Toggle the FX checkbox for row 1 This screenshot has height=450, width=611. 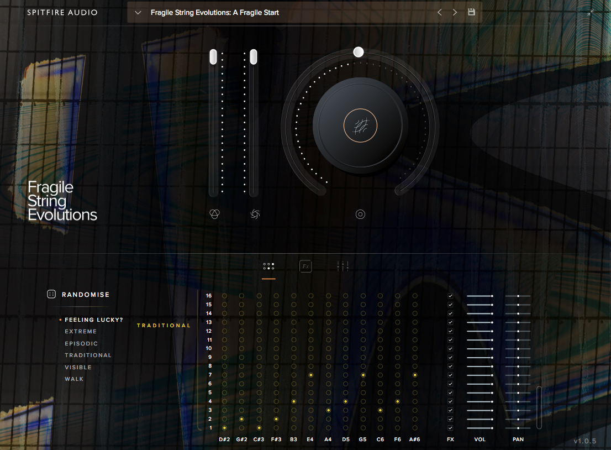click(x=450, y=428)
